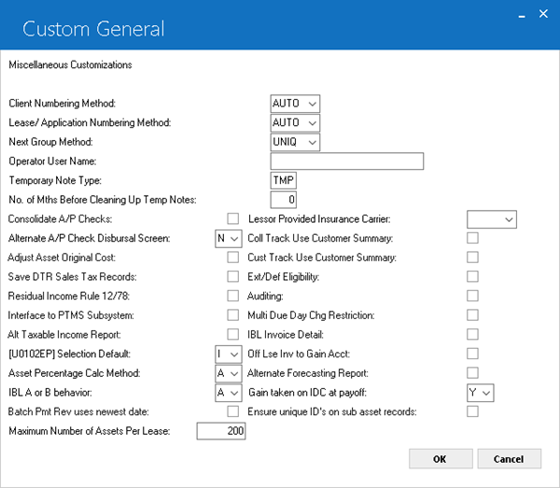Toggle IBL Invoice Detail checkbox

(472, 334)
